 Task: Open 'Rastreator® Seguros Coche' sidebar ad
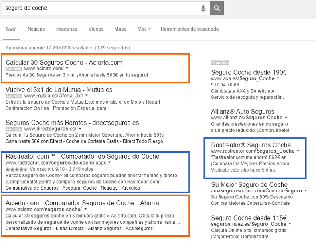(251, 145)
